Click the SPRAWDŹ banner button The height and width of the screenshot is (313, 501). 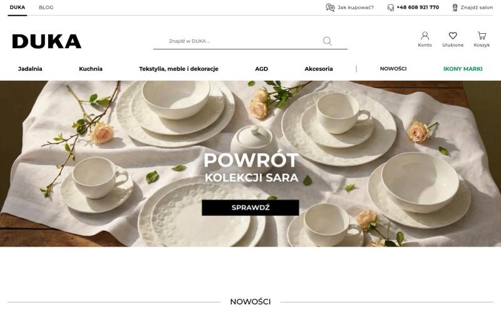pos(250,208)
